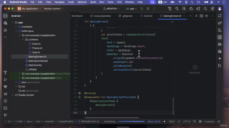Open the Logcat tool window

tap(5, 94)
